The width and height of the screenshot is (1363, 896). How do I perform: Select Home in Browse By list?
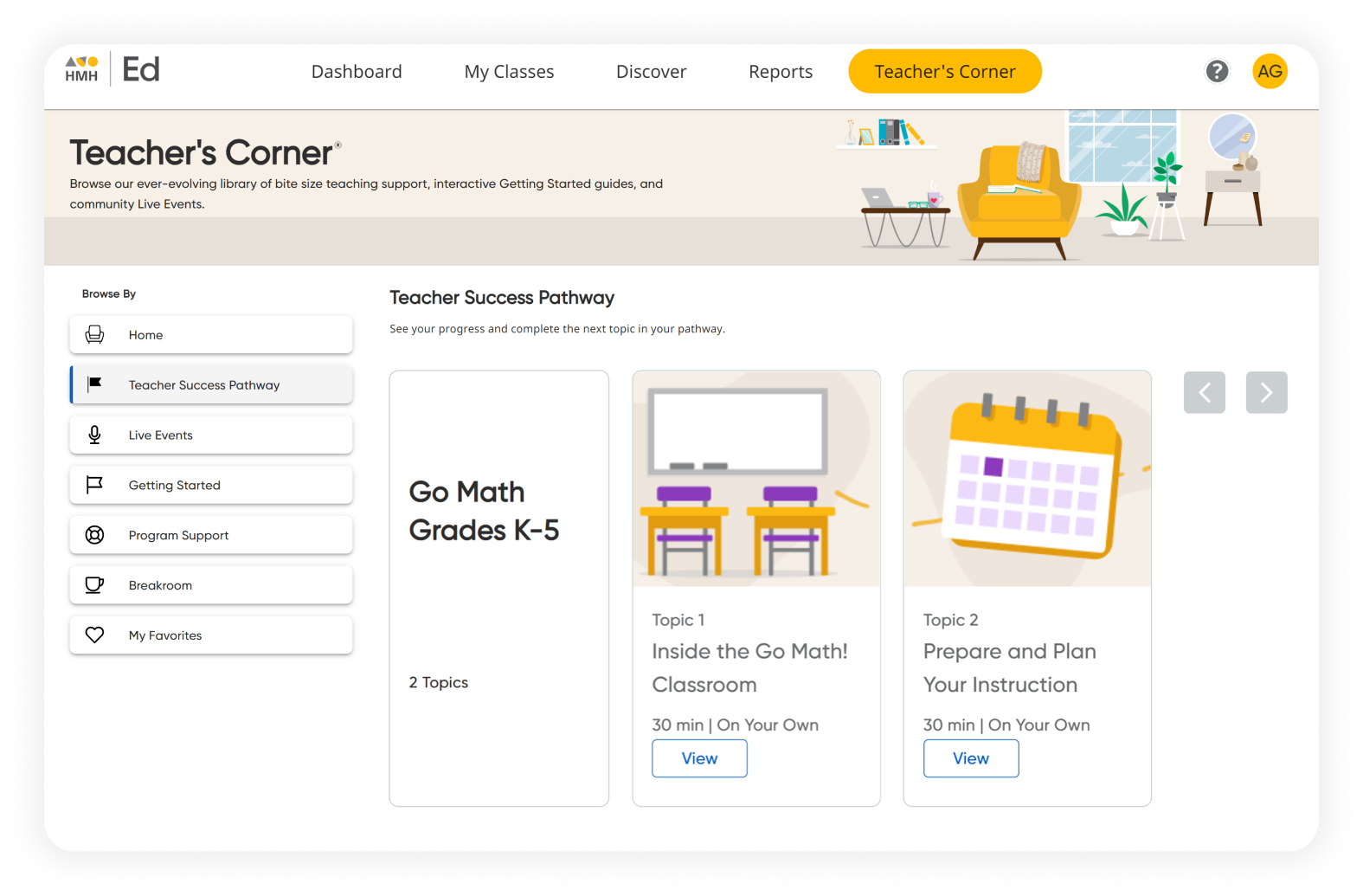(211, 335)
